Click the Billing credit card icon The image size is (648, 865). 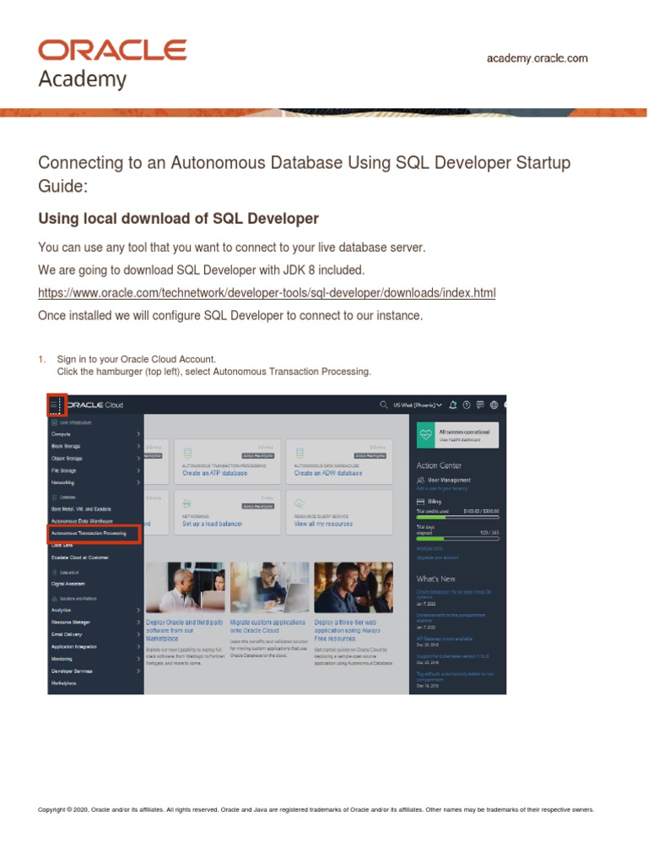[x=420, y=502]
